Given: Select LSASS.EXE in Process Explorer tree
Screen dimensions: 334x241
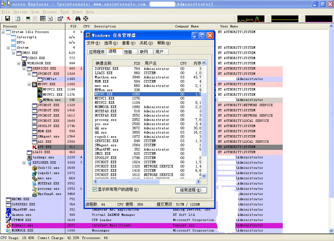Looking at the screenshot, I should (x=41, y=152).
